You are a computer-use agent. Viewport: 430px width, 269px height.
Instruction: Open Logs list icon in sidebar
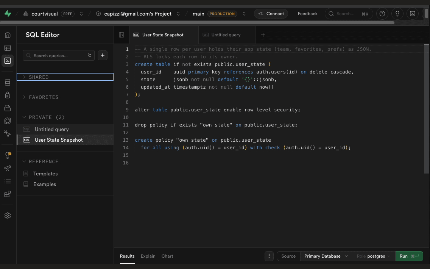8,181
